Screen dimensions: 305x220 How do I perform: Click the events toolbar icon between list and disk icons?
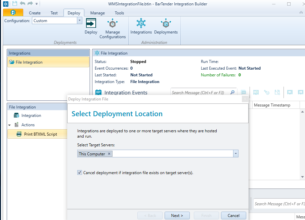pyautogui.click(x=267, y=92)
